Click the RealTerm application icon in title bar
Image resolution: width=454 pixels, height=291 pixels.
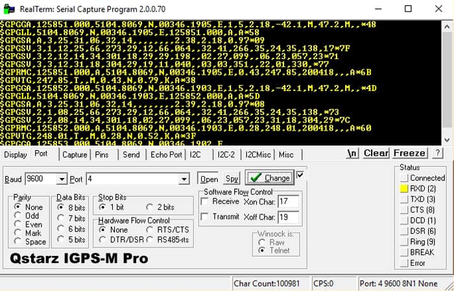tap(9, 9)
